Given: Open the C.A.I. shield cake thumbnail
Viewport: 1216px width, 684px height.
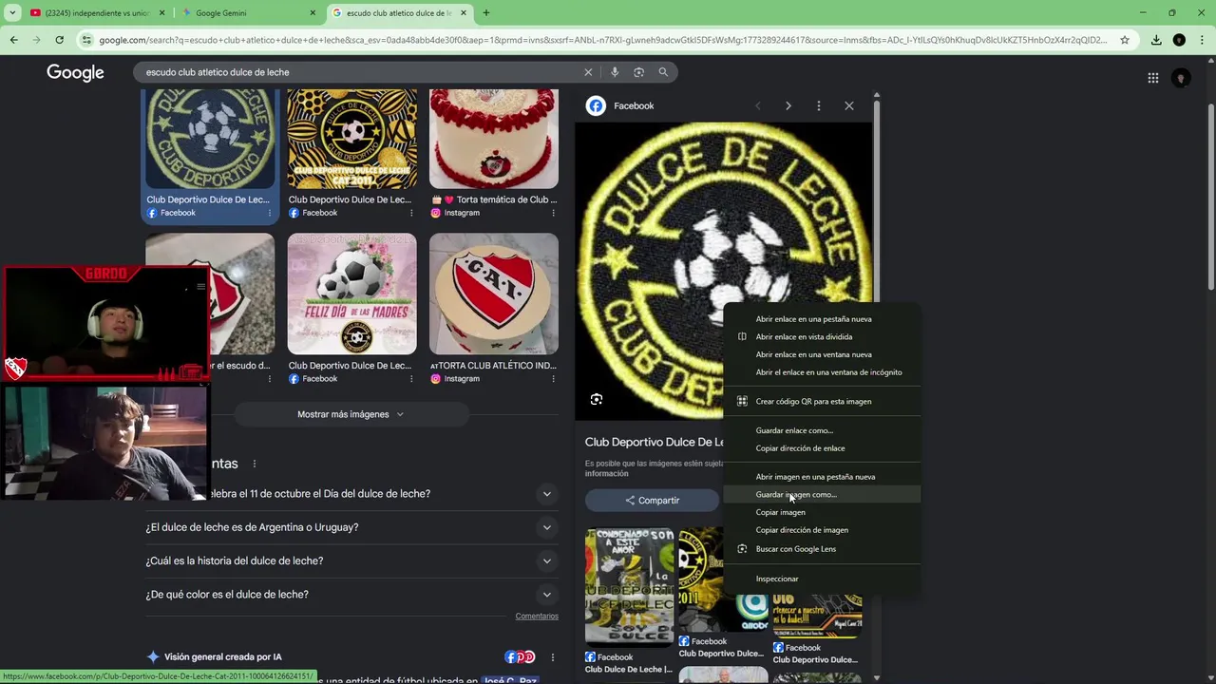Looking at the screenshot, I should pyautogui.click(x=494, y=294).
